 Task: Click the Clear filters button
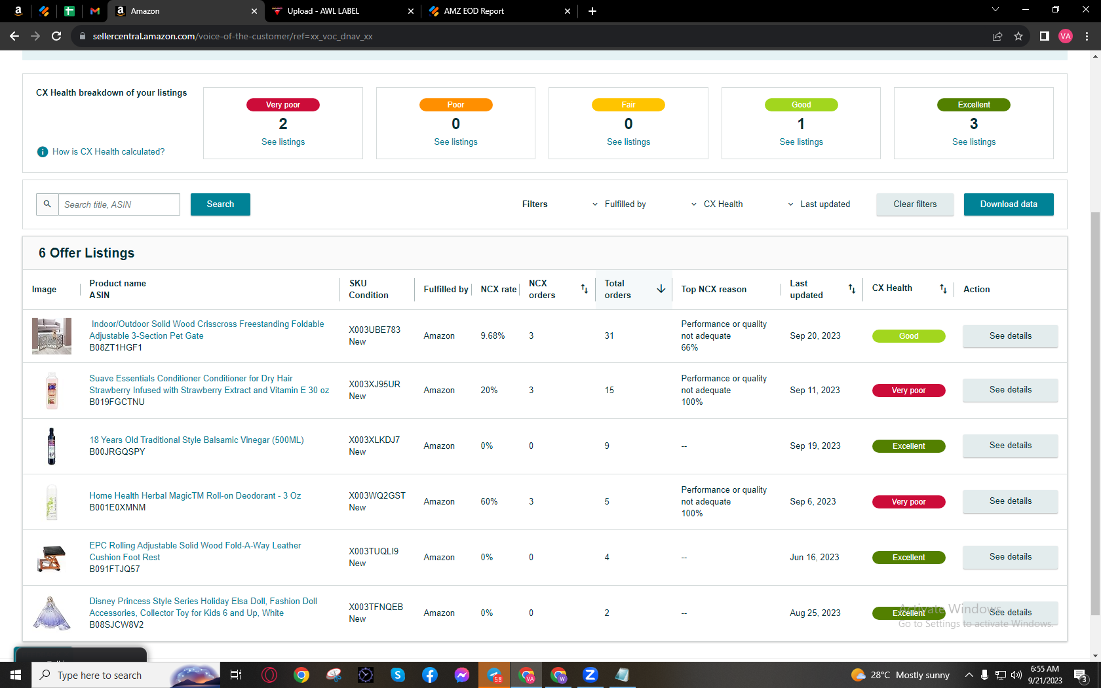915,204
